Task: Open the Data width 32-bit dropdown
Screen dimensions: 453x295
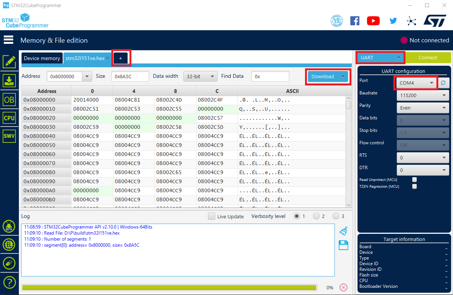Action: coord(200,76)
